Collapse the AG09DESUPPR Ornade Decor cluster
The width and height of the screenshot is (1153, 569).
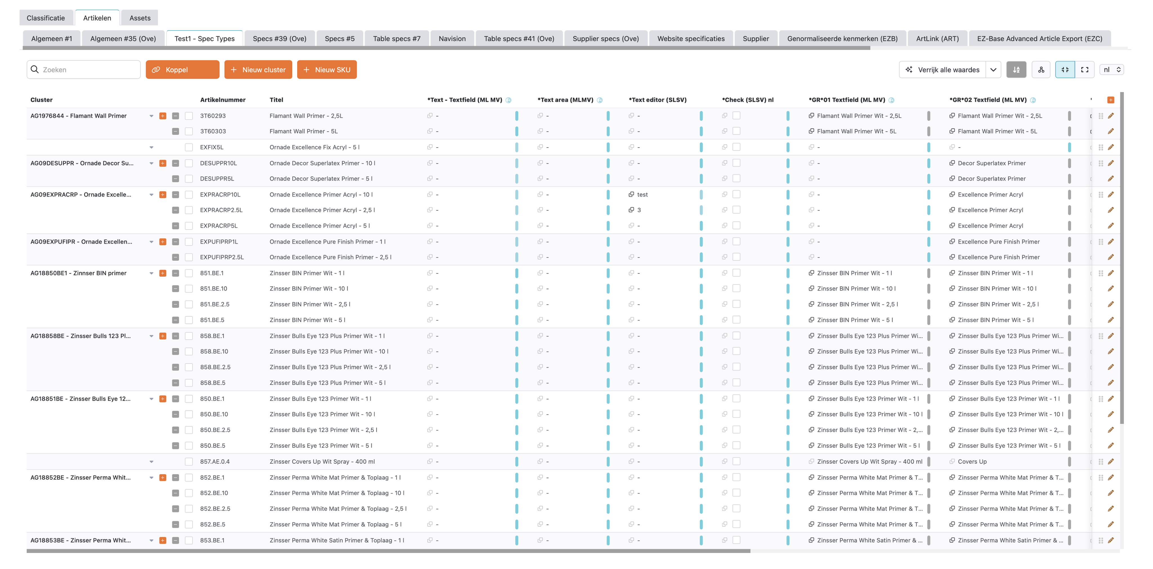[151, 164]
